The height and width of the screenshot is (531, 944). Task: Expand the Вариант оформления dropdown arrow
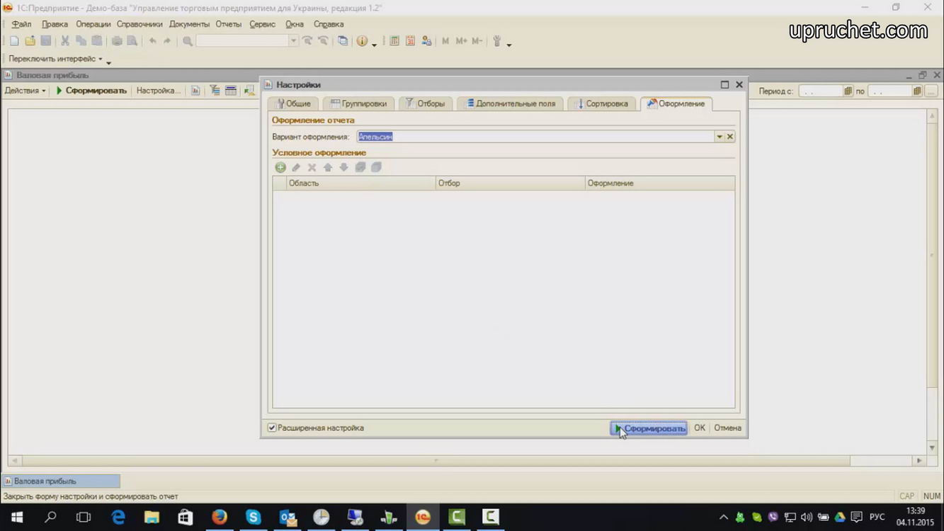tap(720, 137)
